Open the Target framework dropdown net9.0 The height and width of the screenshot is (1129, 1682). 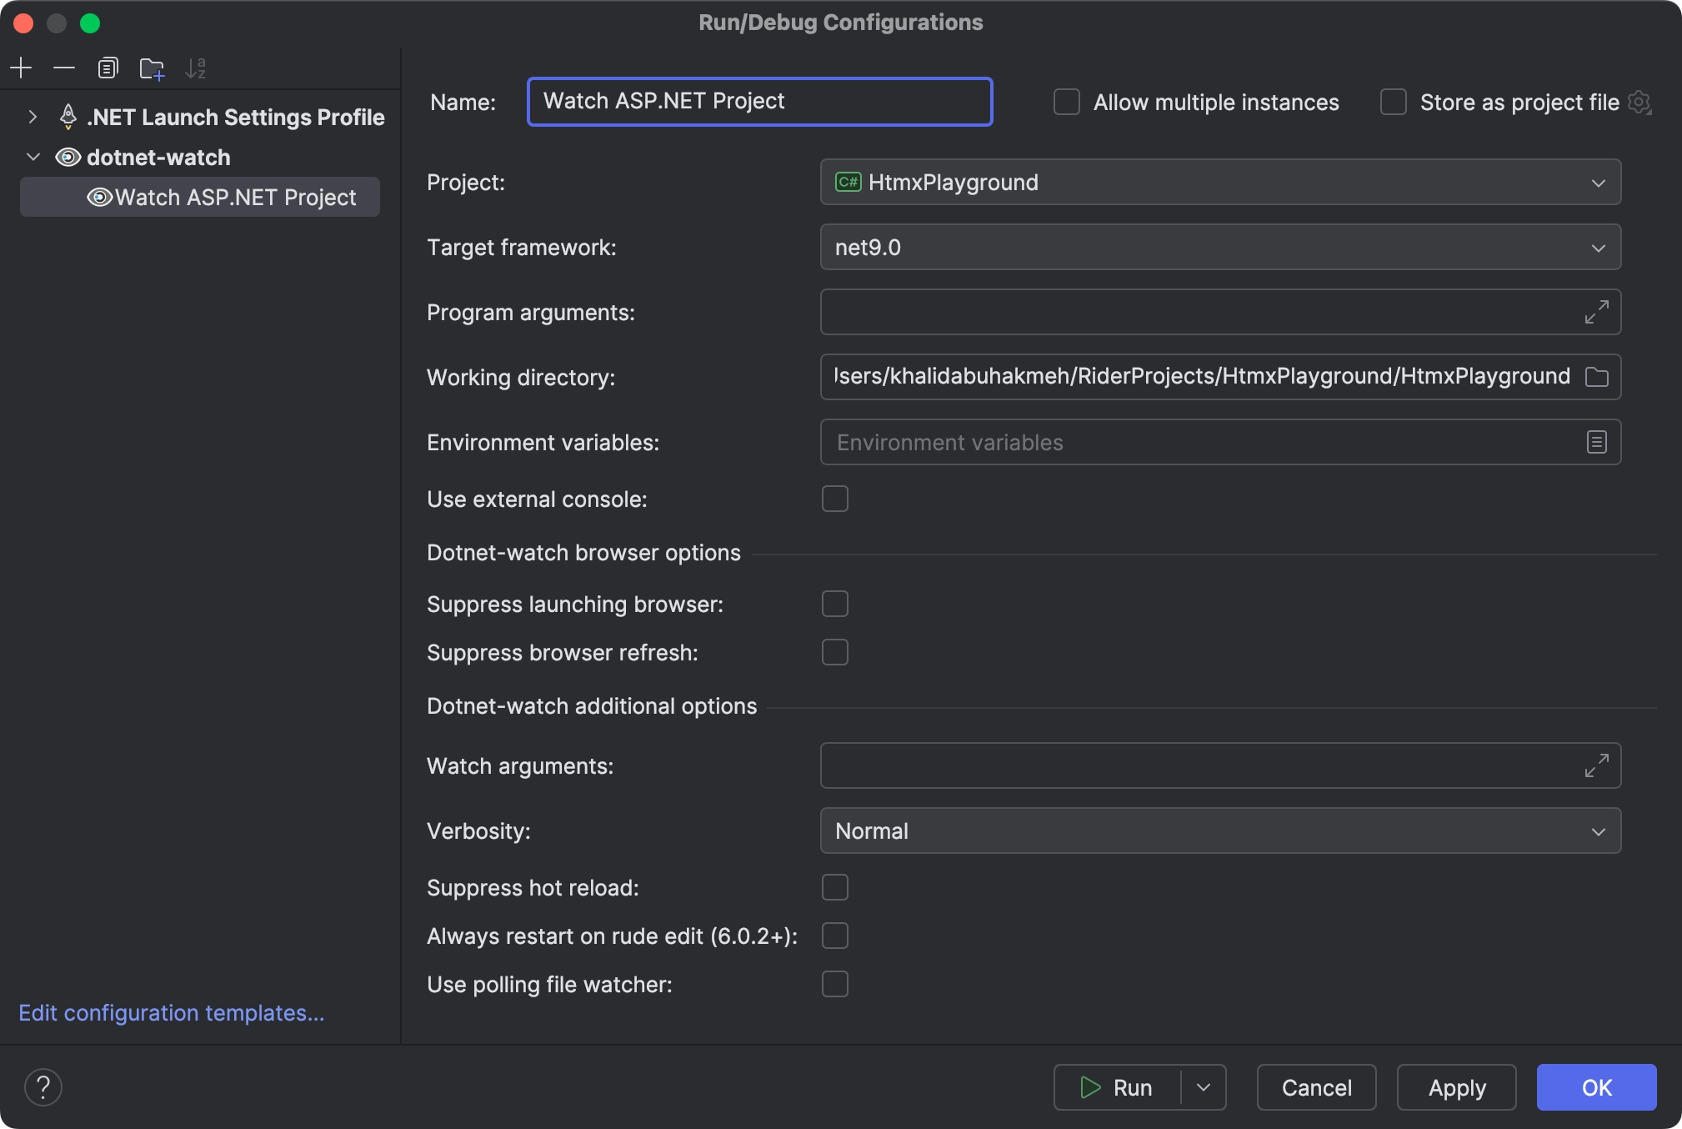pyautogui.click(x=1220, y=247)
